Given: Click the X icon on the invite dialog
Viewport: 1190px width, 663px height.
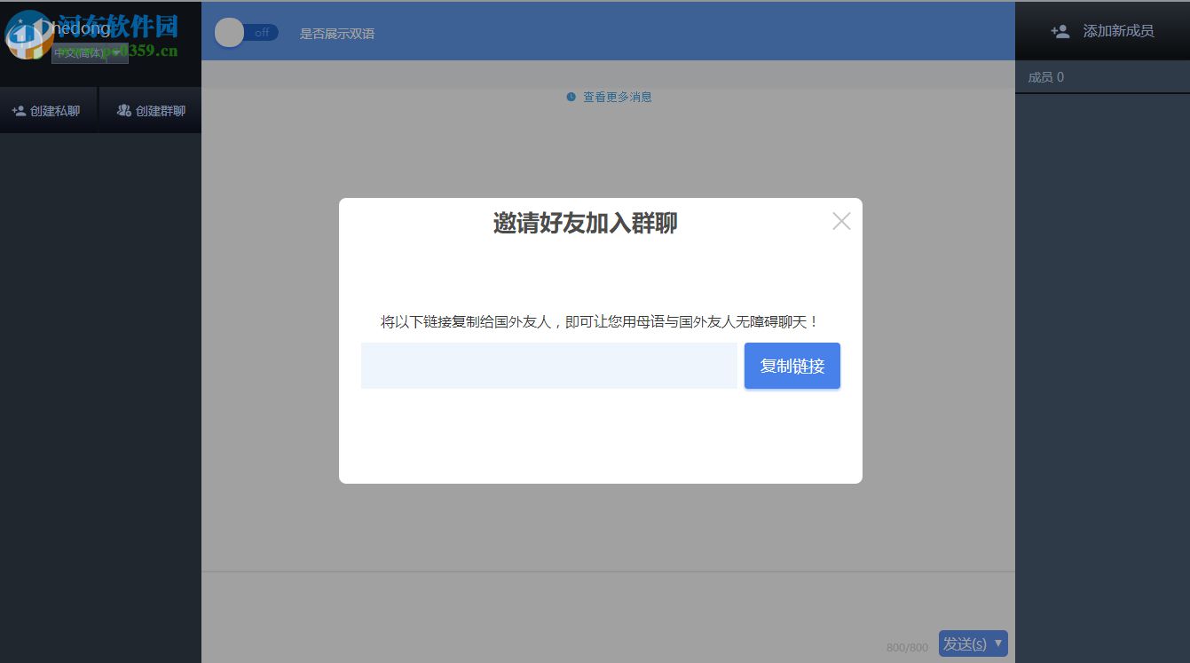Looking at the screenshot, I should tap(840, 220).
